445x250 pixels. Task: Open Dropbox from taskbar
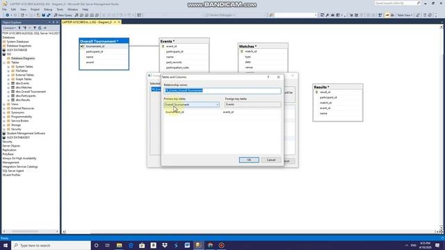165,245
